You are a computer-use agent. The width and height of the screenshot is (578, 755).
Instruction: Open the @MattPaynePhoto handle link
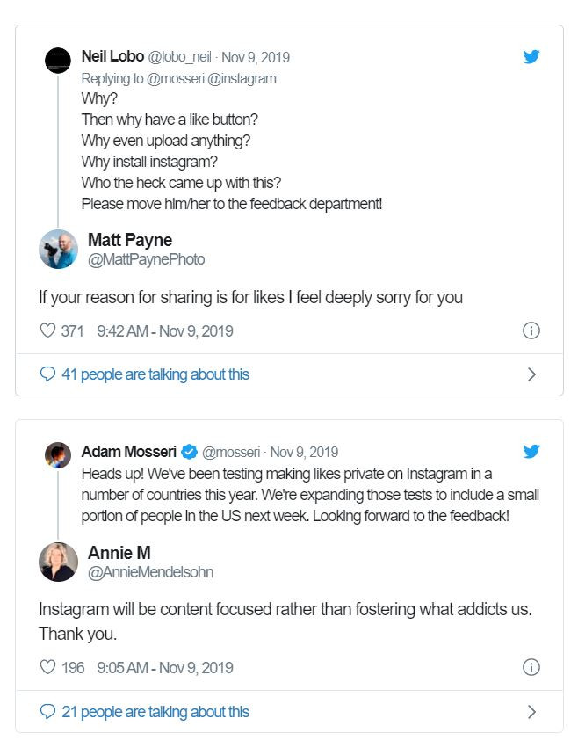(146, 259)
